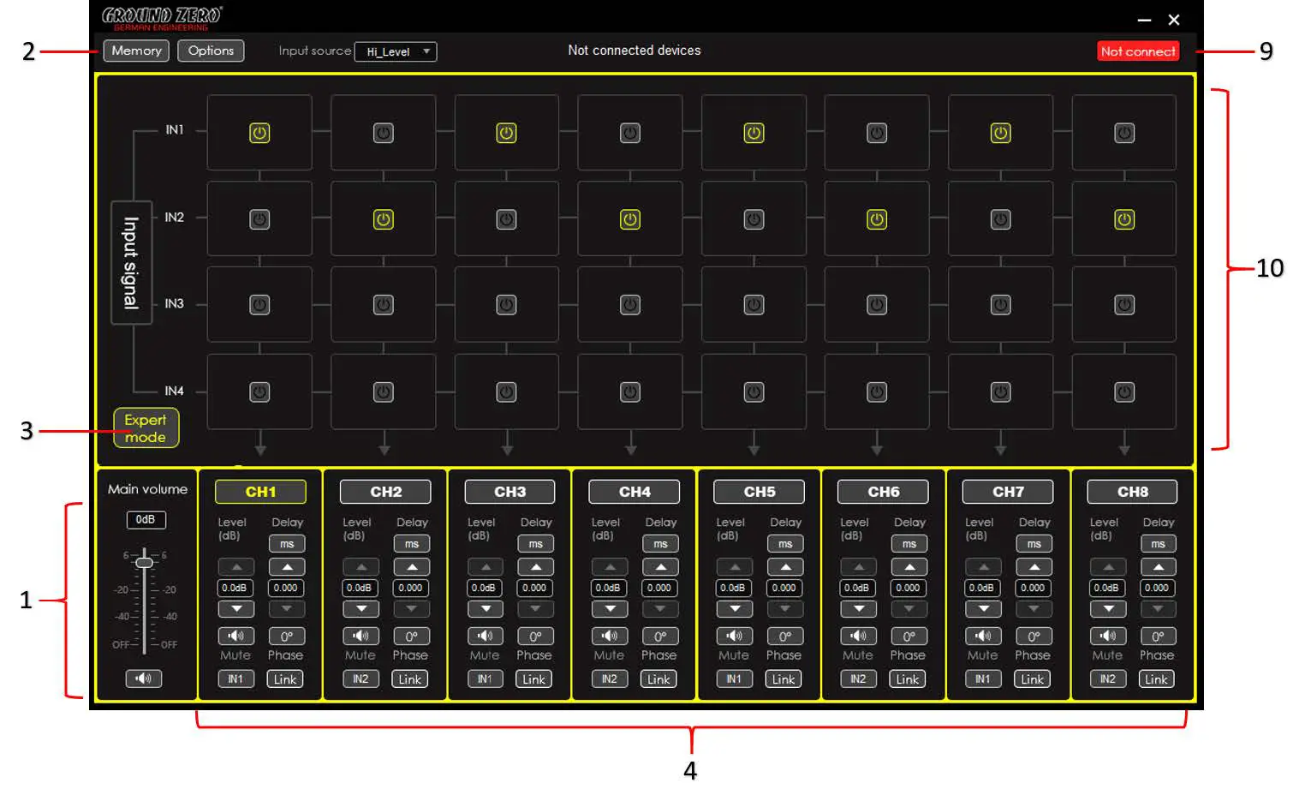Screen dimensions: 1305x807
Task: Increase CH2 level with the up arrow
Action: point(361,566)
